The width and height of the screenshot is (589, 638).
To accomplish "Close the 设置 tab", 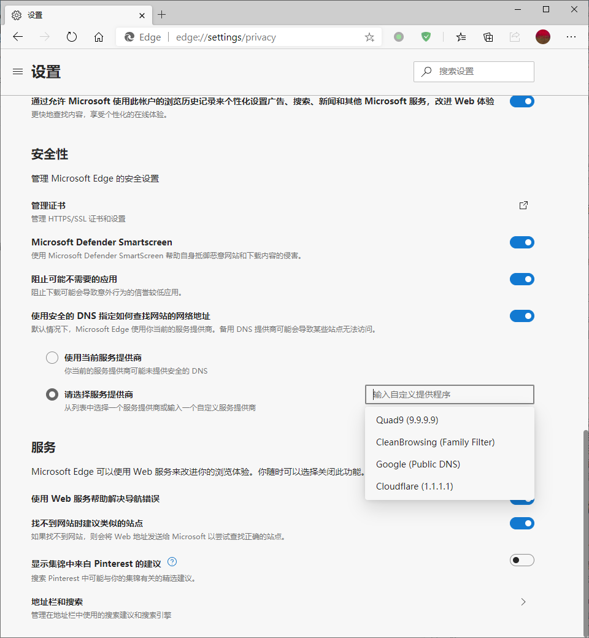I will coord(142,15).
